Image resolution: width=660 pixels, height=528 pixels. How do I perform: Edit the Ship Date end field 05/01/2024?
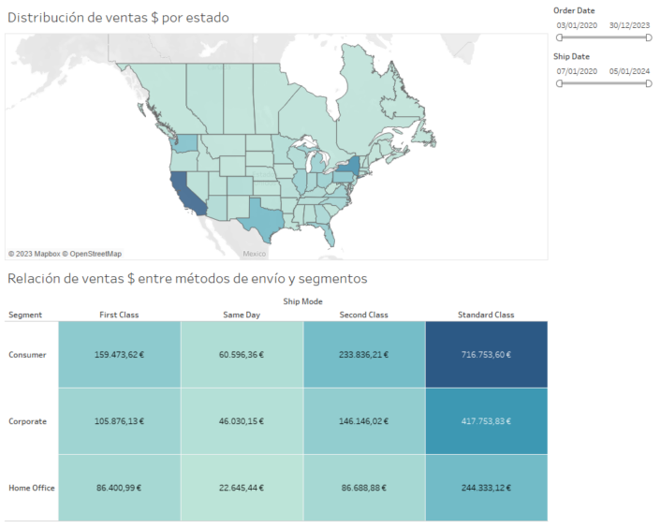629,71
